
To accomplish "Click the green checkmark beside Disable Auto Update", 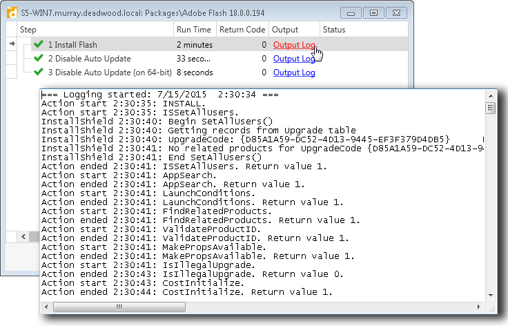I will pyautogui.click(x=38, y=59).
